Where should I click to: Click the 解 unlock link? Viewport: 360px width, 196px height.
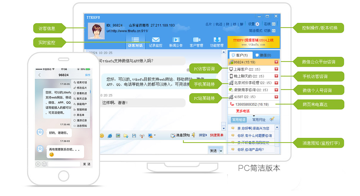pos(241,24)
